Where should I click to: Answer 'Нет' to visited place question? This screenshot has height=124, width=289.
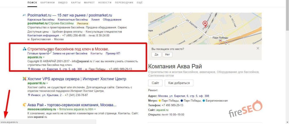167,55
